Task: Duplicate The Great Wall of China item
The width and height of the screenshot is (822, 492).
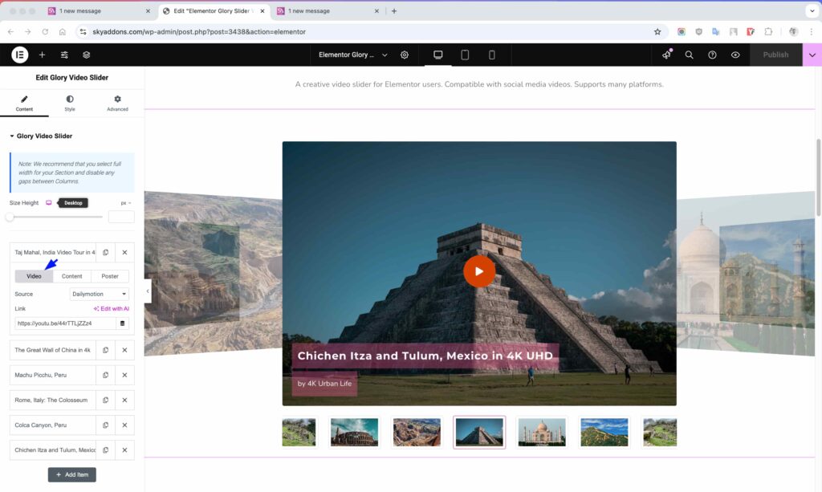Action: coord(105,350)
